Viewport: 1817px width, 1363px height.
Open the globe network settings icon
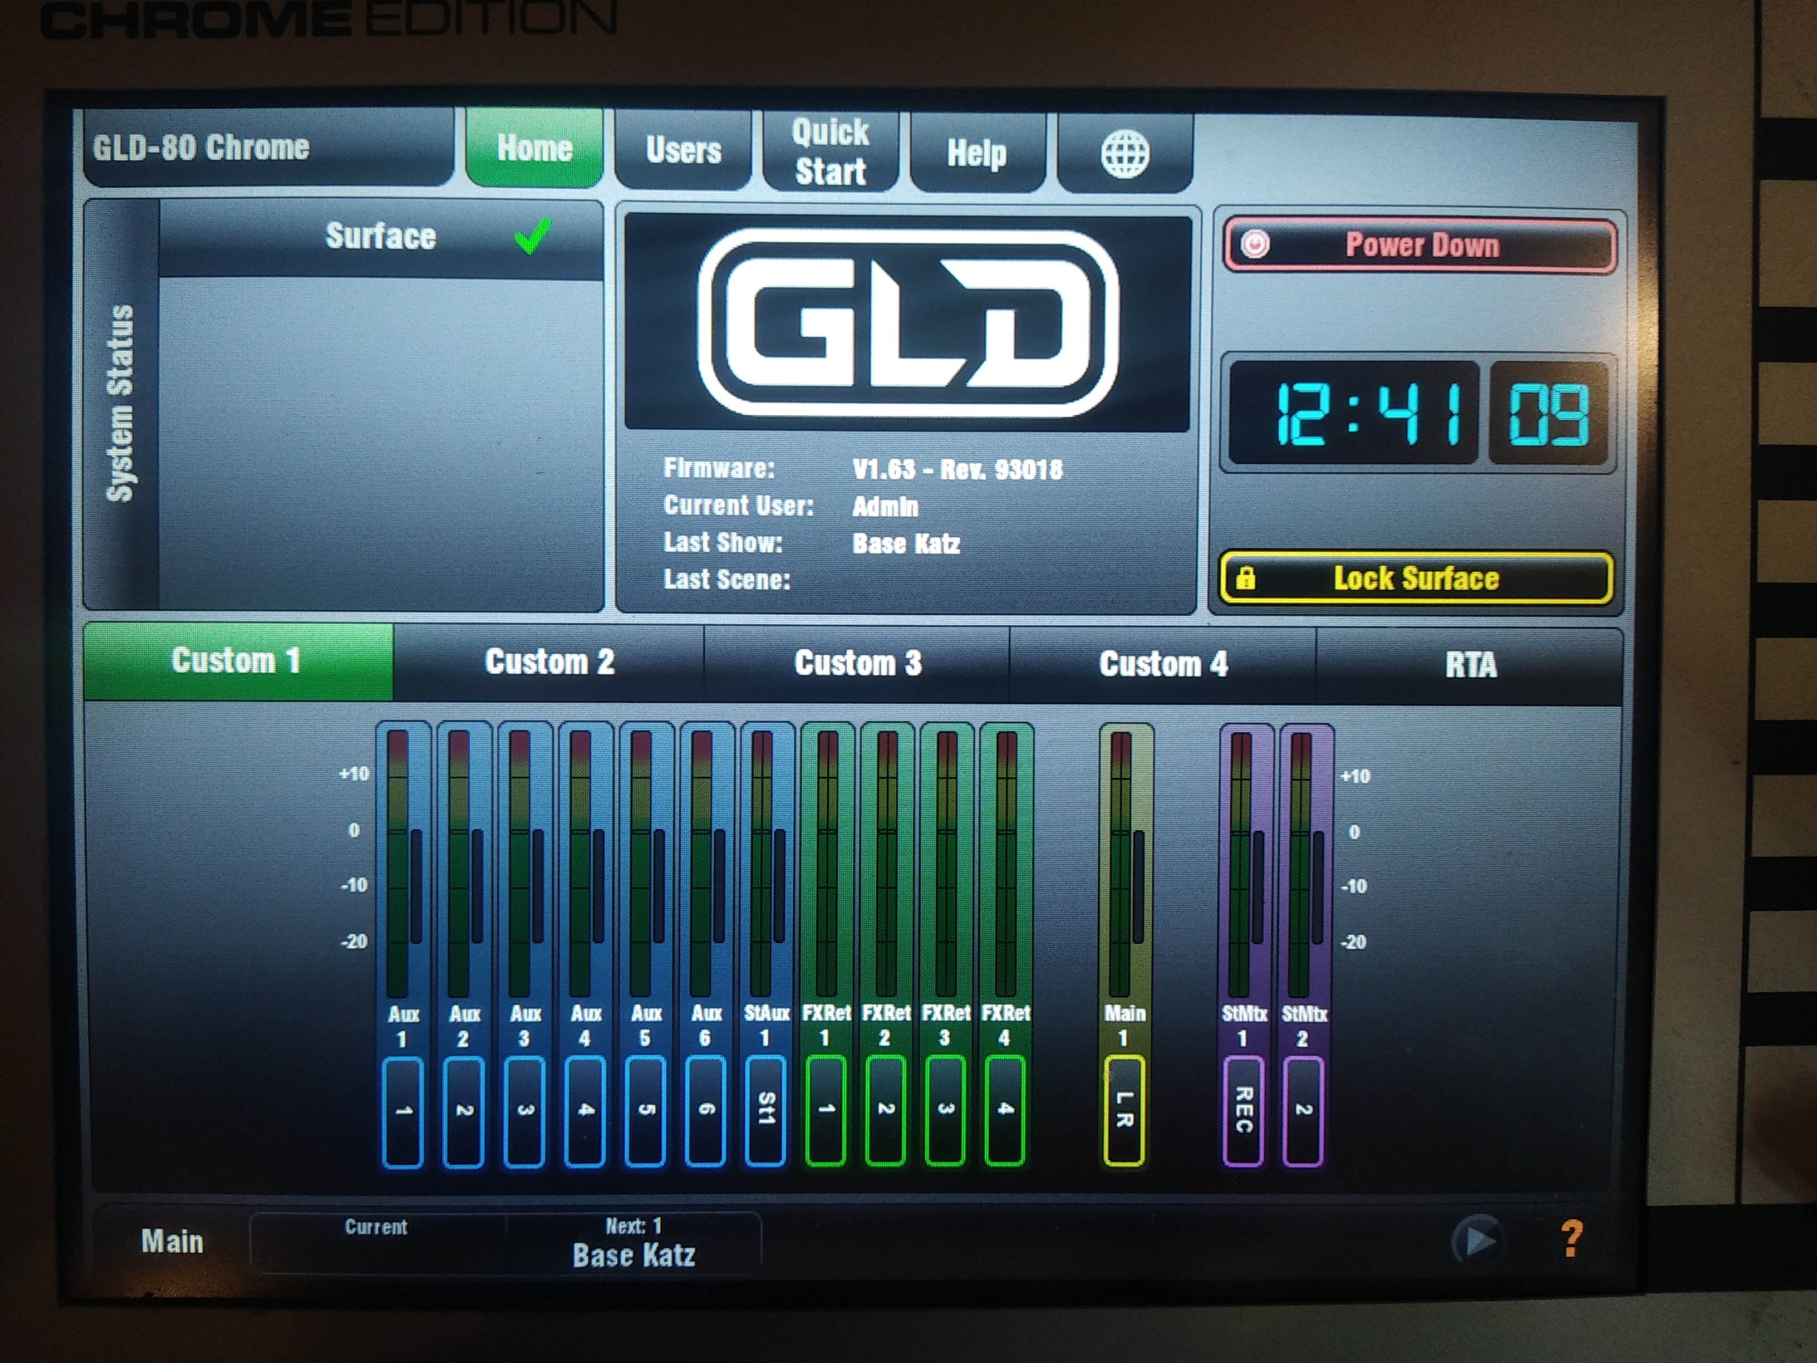(x=1126, y=152)
